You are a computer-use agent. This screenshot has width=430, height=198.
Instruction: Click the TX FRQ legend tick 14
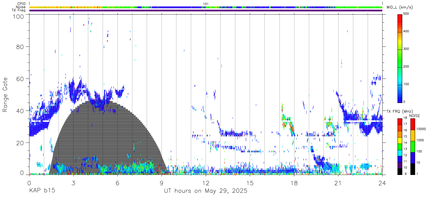coord(405,143)
